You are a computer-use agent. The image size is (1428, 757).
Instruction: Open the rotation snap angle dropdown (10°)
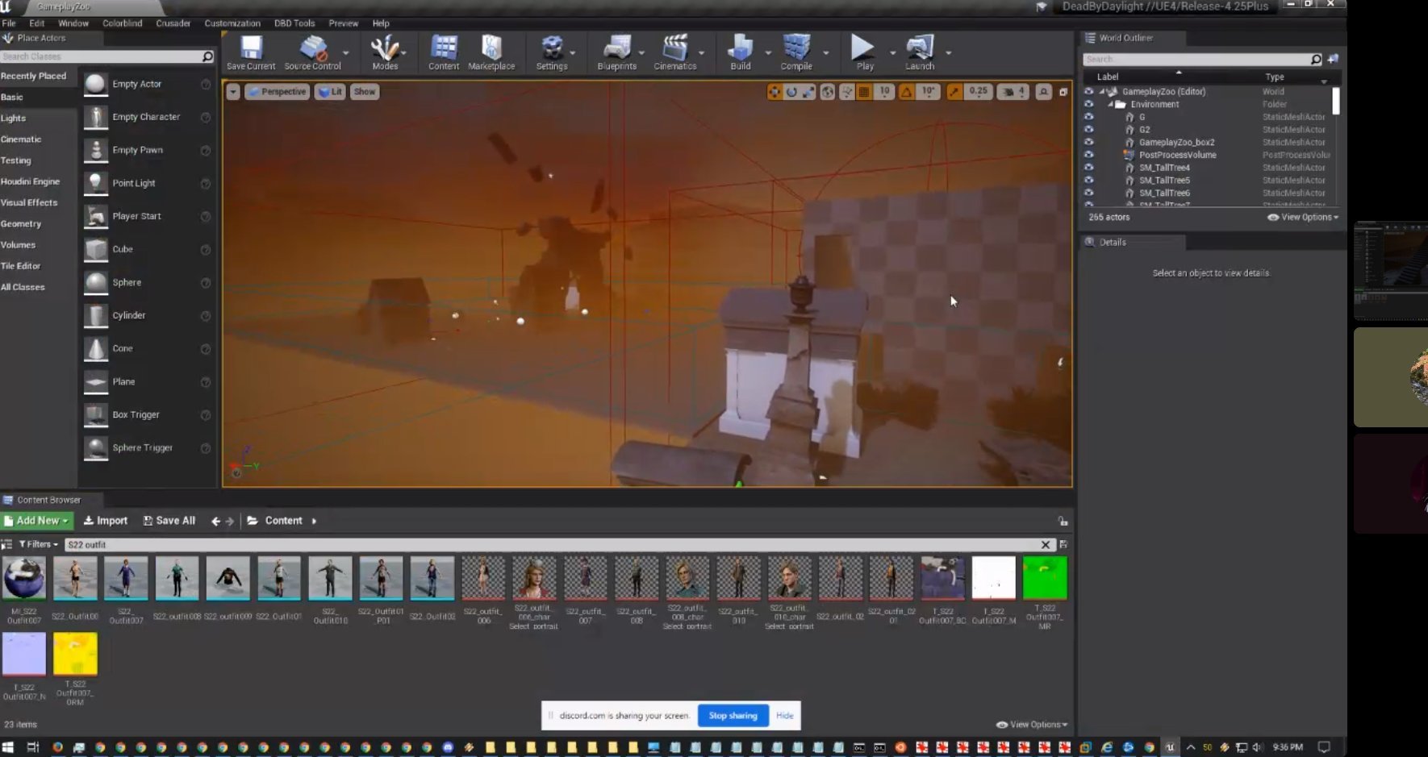[929, 92]
